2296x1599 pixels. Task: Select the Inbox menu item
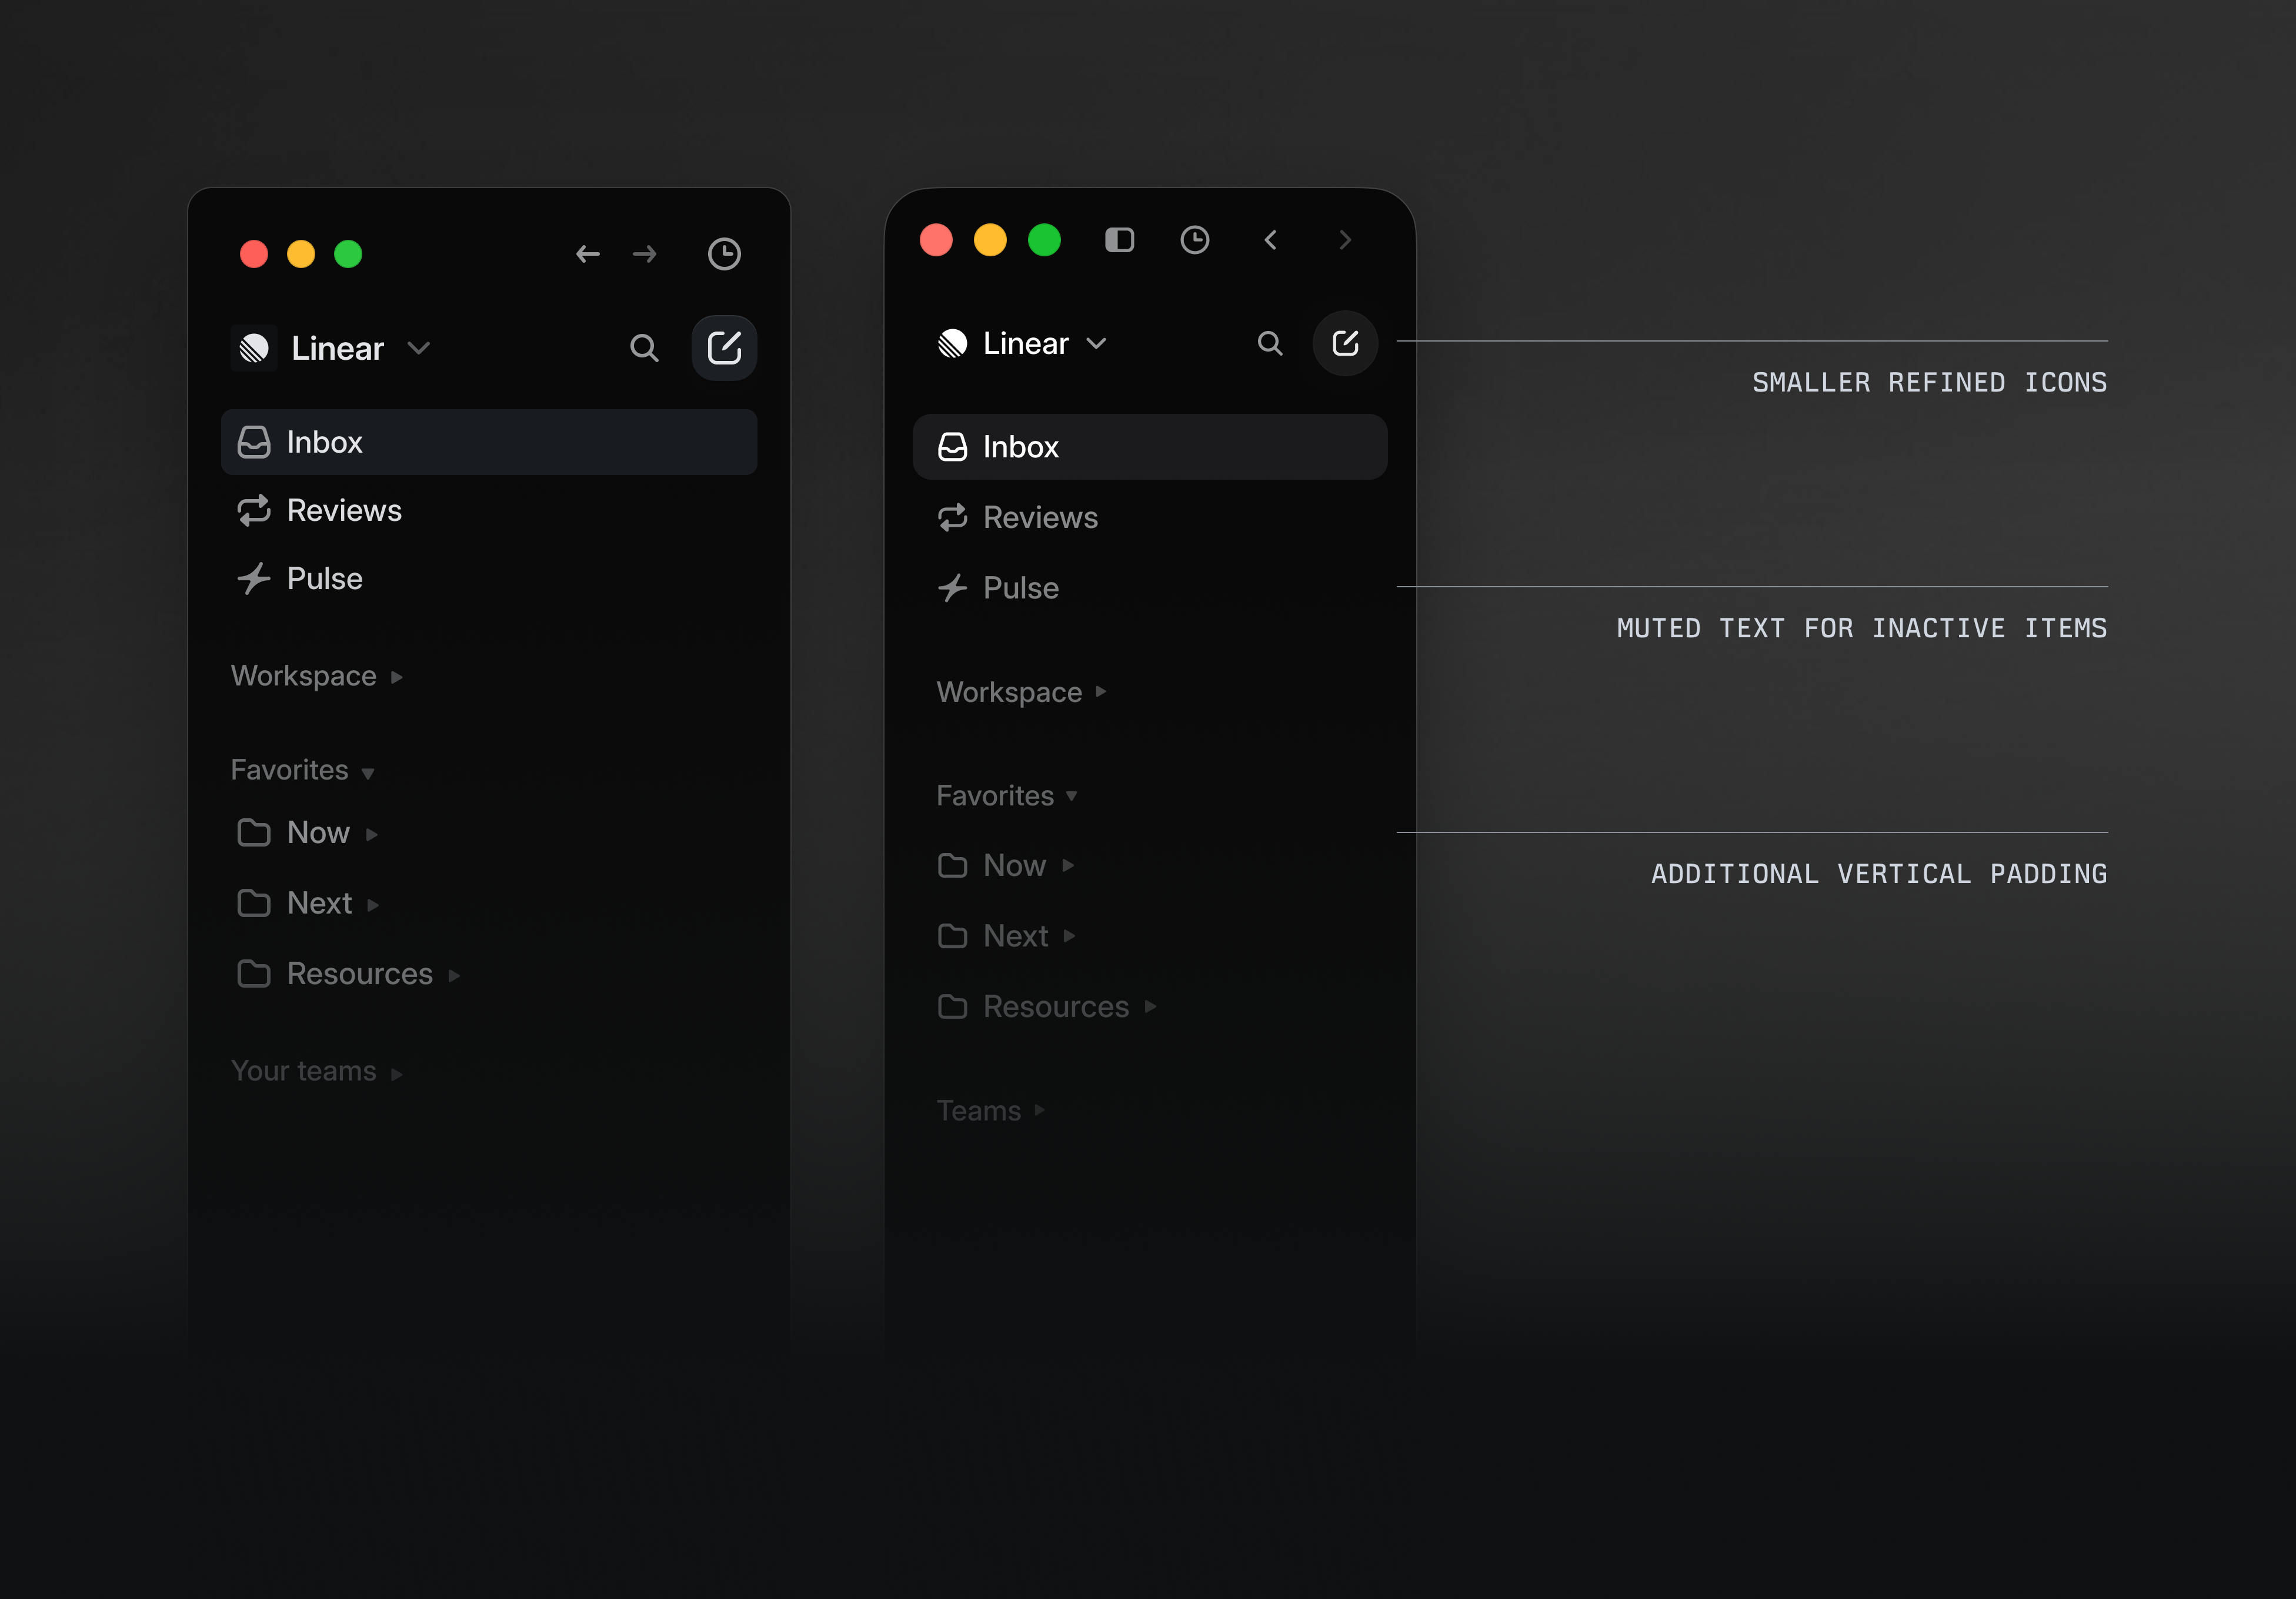point(323,441)
